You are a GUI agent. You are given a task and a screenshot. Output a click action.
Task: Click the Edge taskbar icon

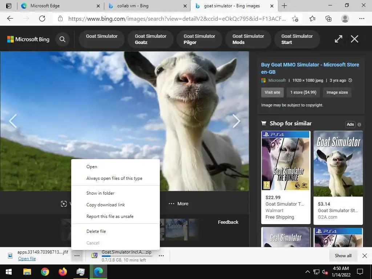tap(98, 272)
